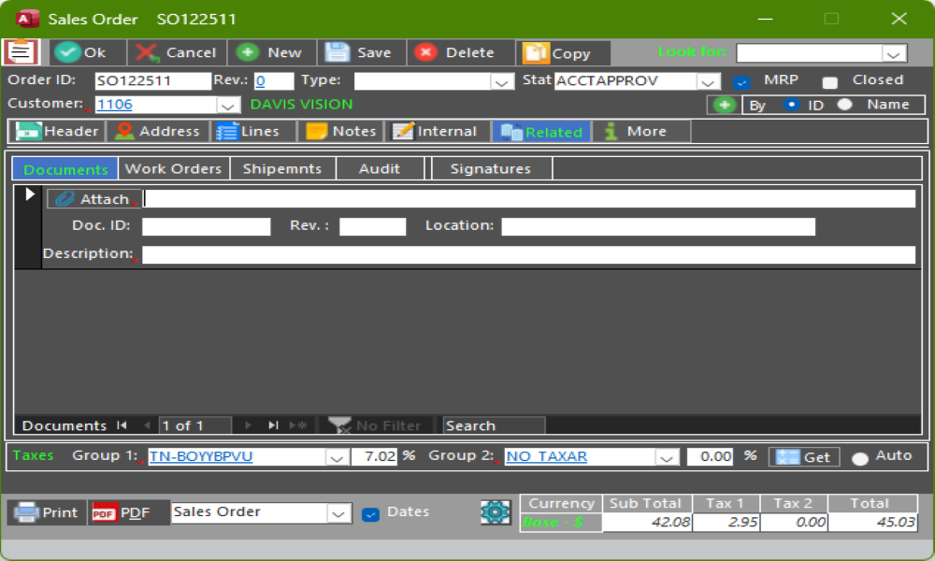Open the Lines tab
935x561 pixels.
pyautogui.click(x=249, y=132)
